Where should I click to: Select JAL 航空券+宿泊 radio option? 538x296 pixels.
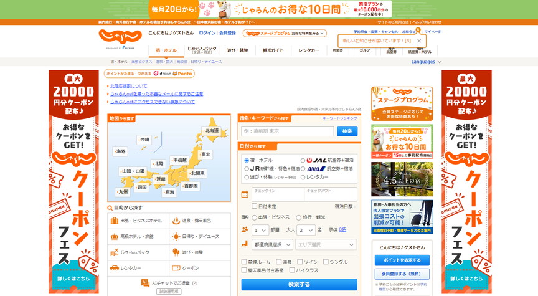point(303,160)
